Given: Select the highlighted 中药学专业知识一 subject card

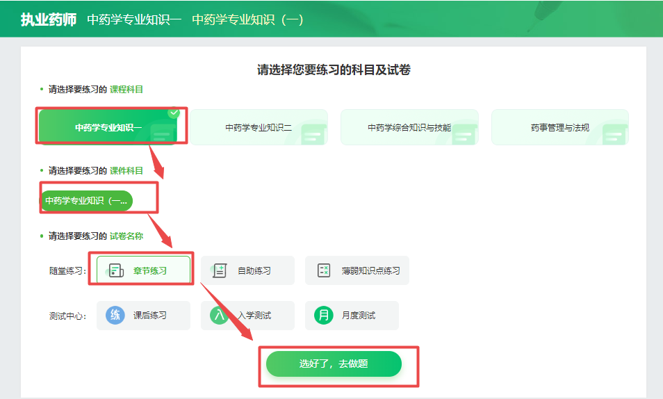Looking at the screenshot, I should pyautogui.click(x=108, y=127).
